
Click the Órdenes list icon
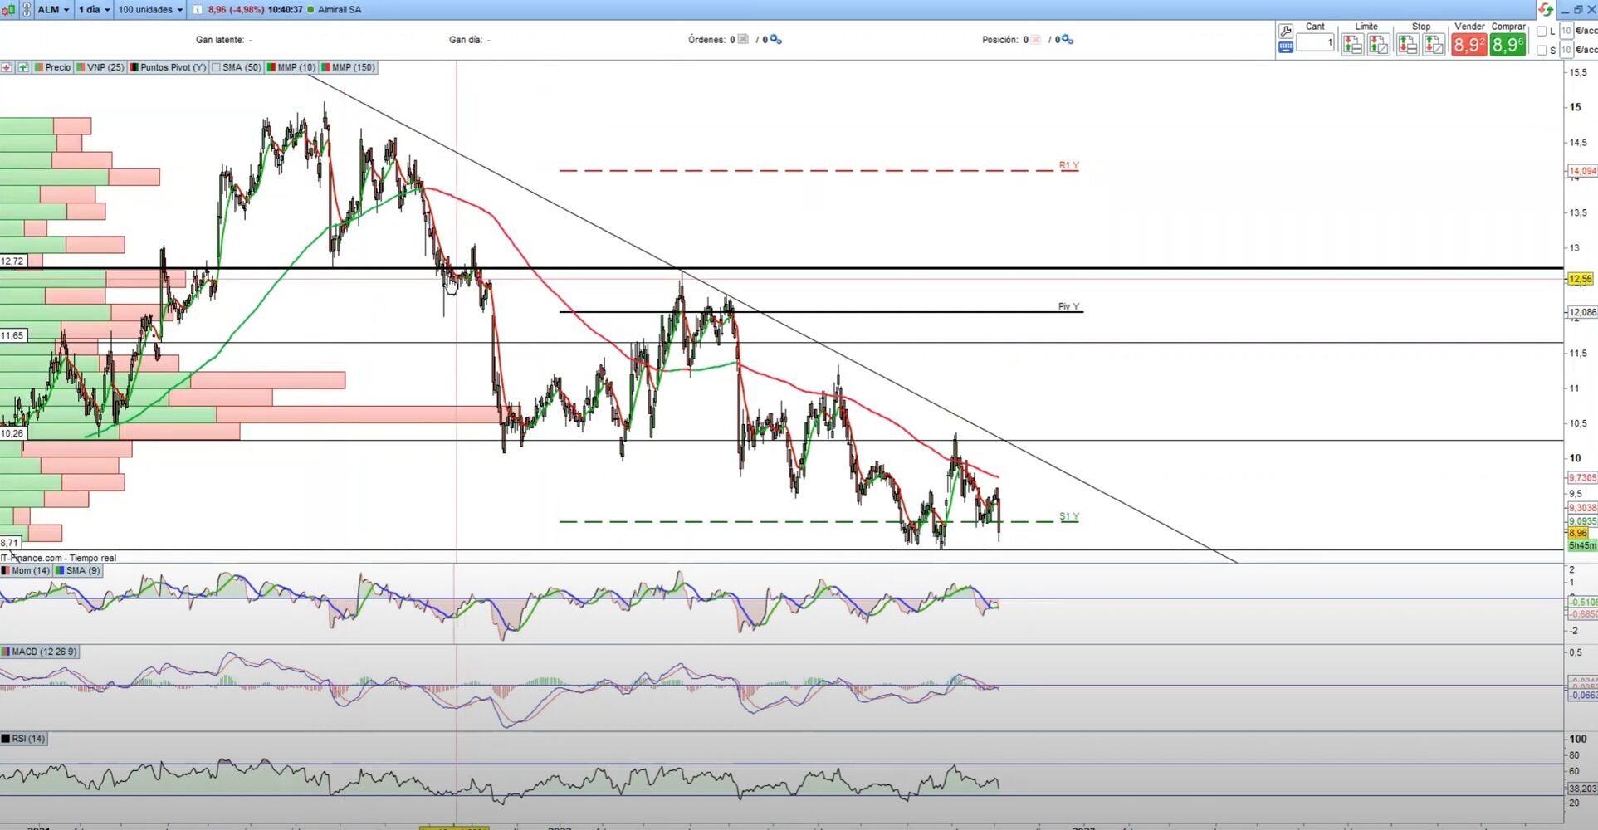743,39
